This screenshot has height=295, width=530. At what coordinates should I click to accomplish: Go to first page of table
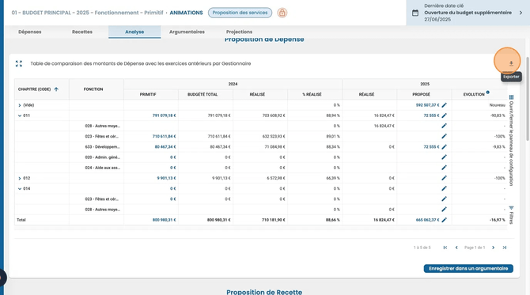click(445, 248)
